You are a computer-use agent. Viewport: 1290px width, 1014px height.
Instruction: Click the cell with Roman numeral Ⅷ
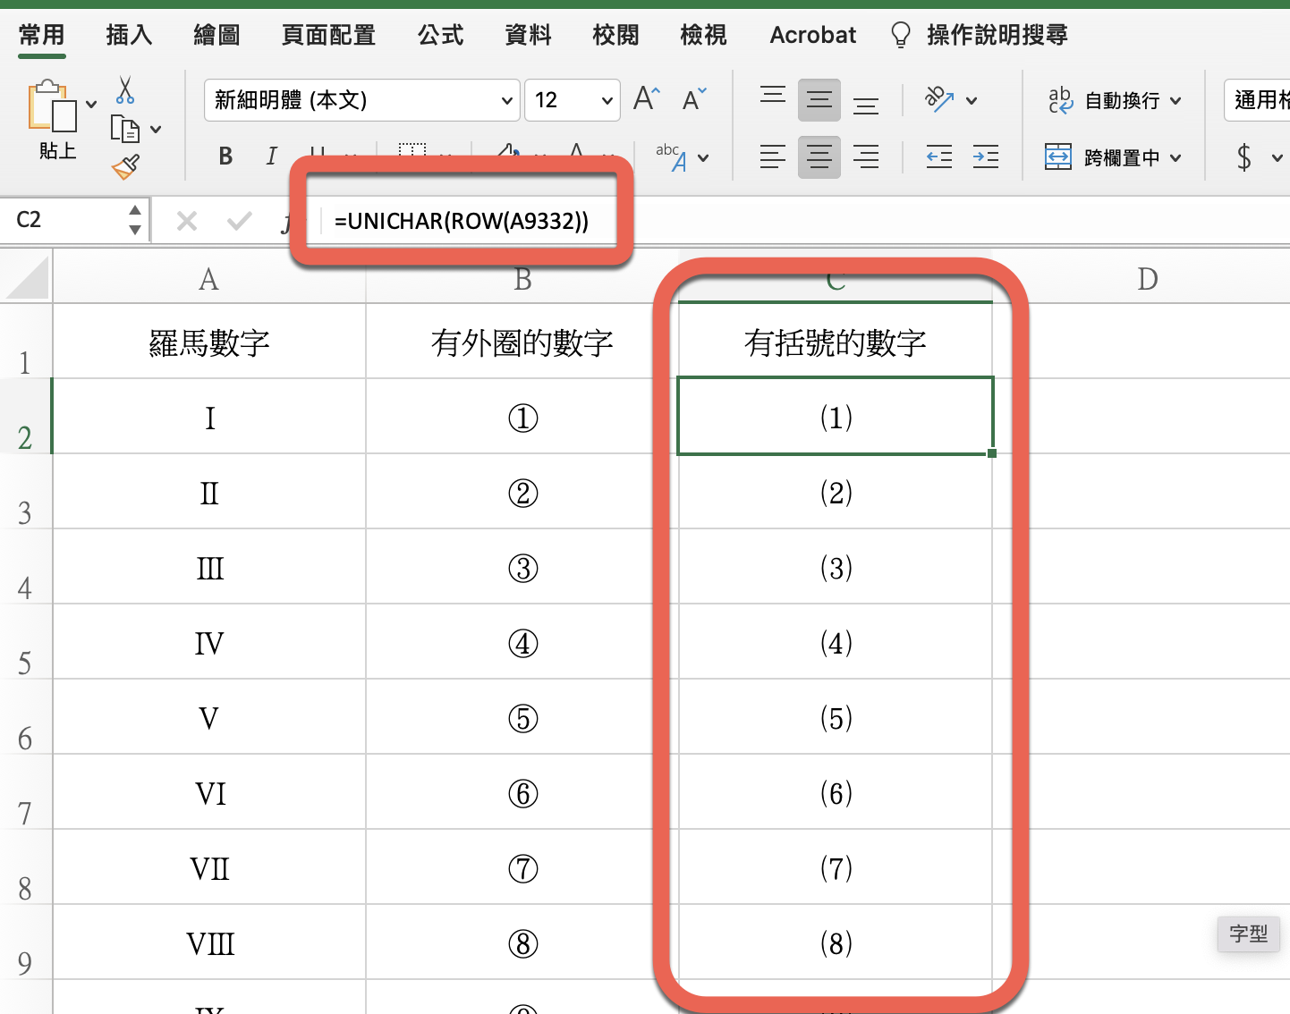[x=209, y=942]
